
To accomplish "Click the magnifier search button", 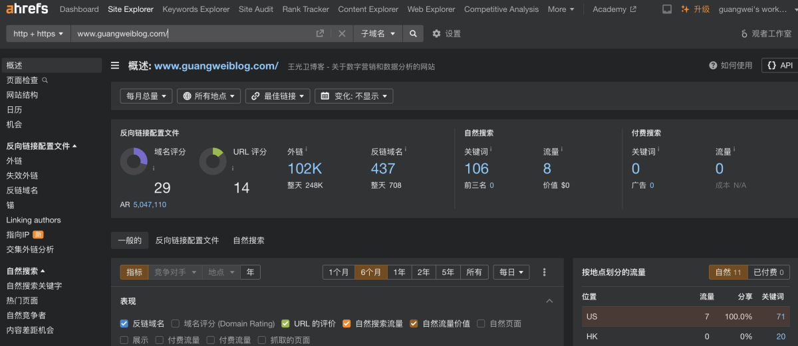I will (x=413, y=33).
